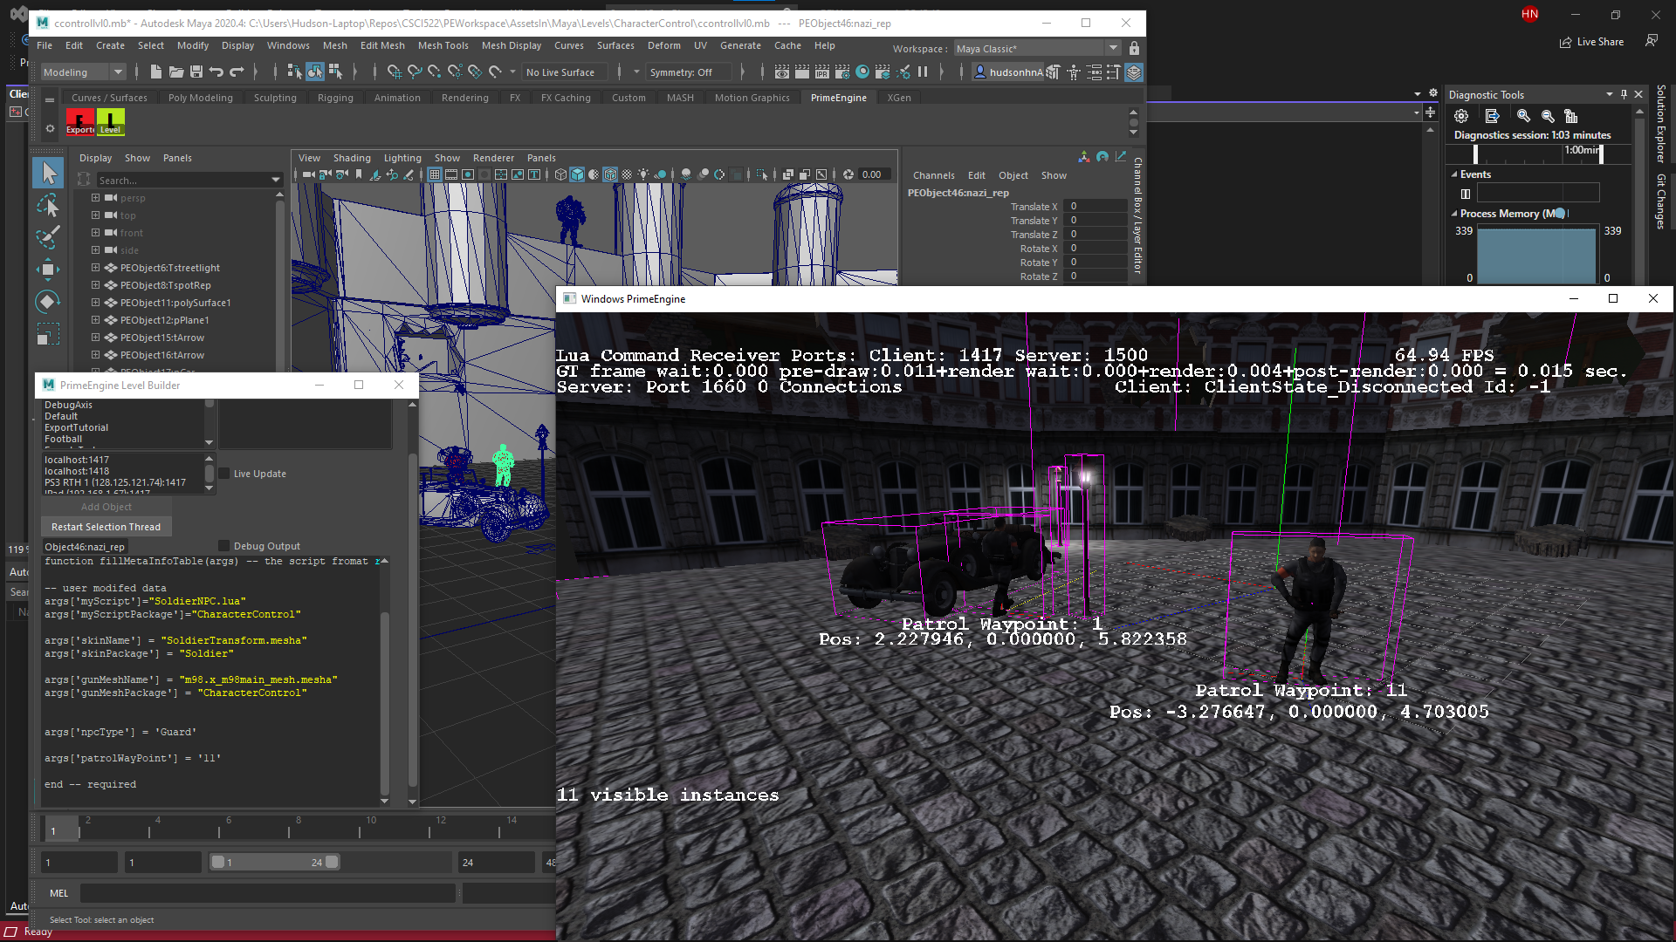Click the Save Scene floppy icon
The image size is (1676, 942).
pyautogui.click(x=196, y=72)
